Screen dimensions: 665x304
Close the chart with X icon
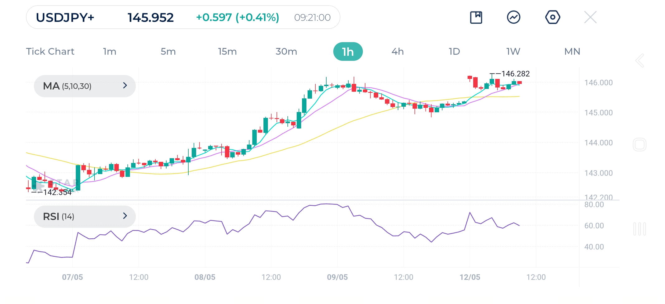[590, 17]
